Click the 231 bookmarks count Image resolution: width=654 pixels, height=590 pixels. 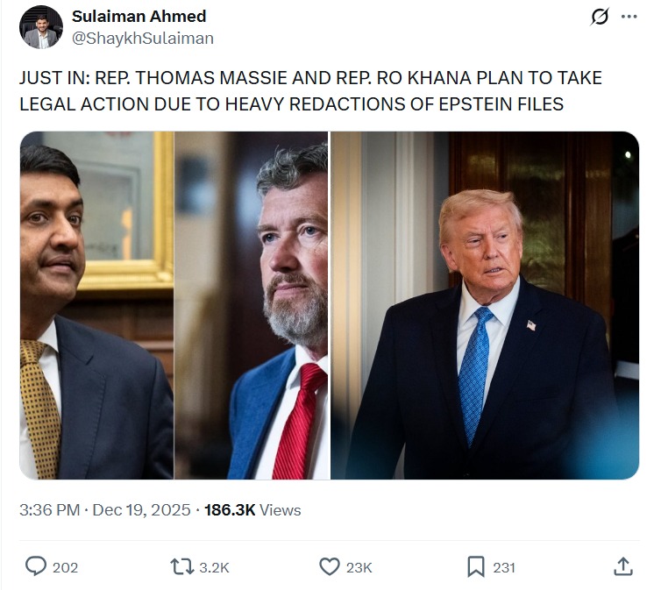coord(504,567)
